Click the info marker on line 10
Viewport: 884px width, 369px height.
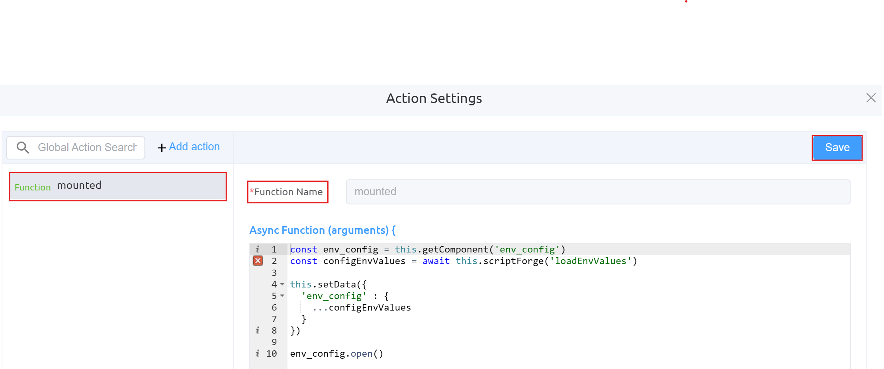pos(258,353)
